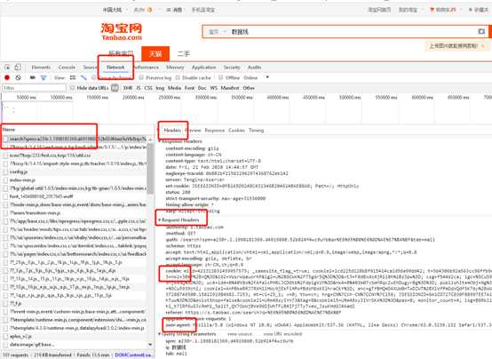Check the Hide data URLs checkbox
Viewport: 492px width, 359px height.
[72, 88]
